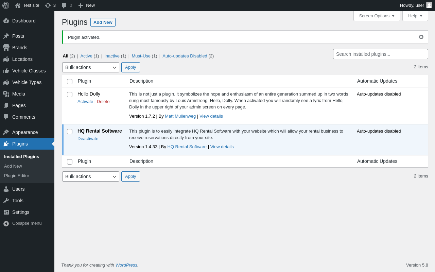Click the Comments icon in sidebar
This screenshot has width=435, height=272.
click(x=6, y=117)
